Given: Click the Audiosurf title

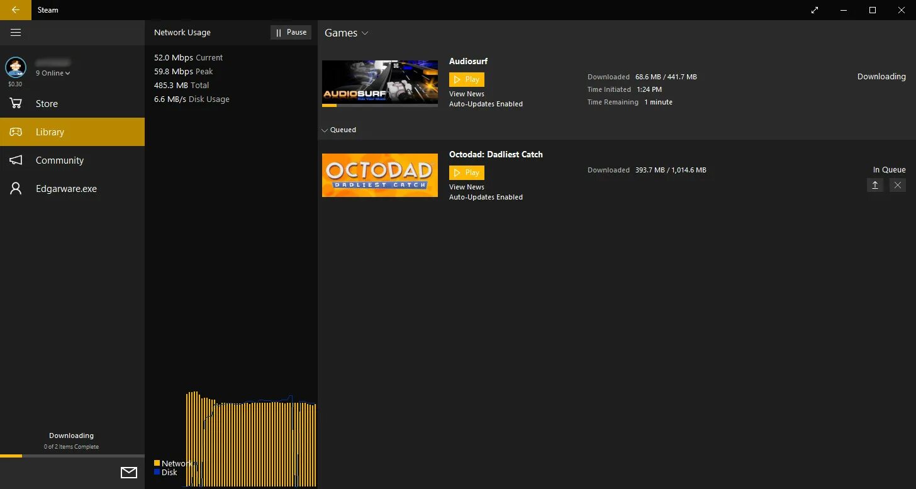Looking at the screenshot, I should (x=468, y=62).
